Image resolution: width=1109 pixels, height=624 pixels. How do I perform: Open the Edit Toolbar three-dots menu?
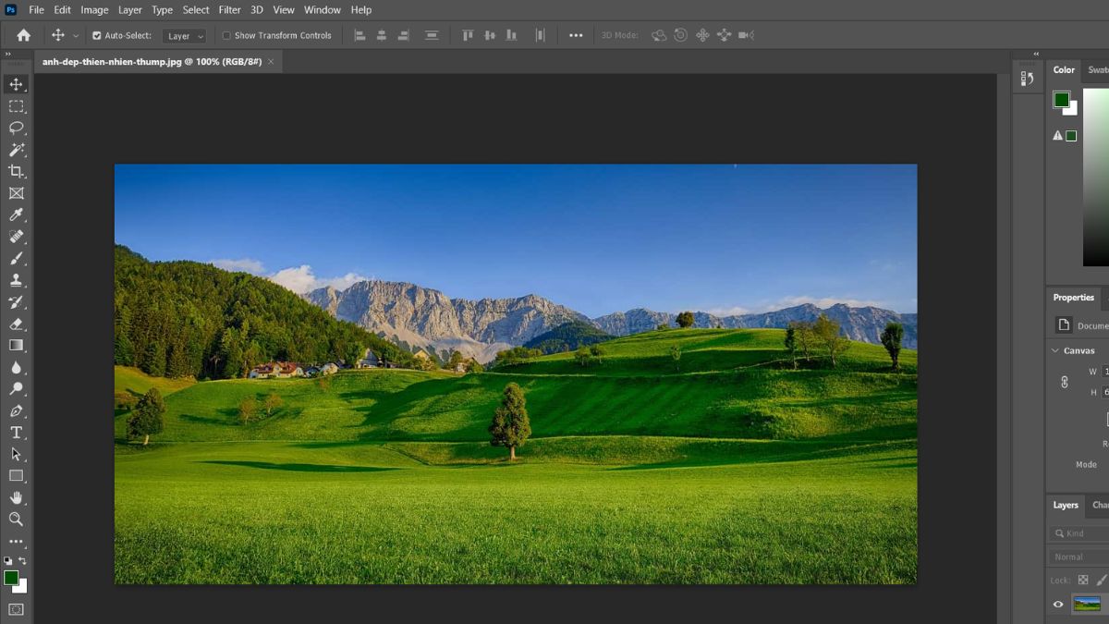(16, 541)
